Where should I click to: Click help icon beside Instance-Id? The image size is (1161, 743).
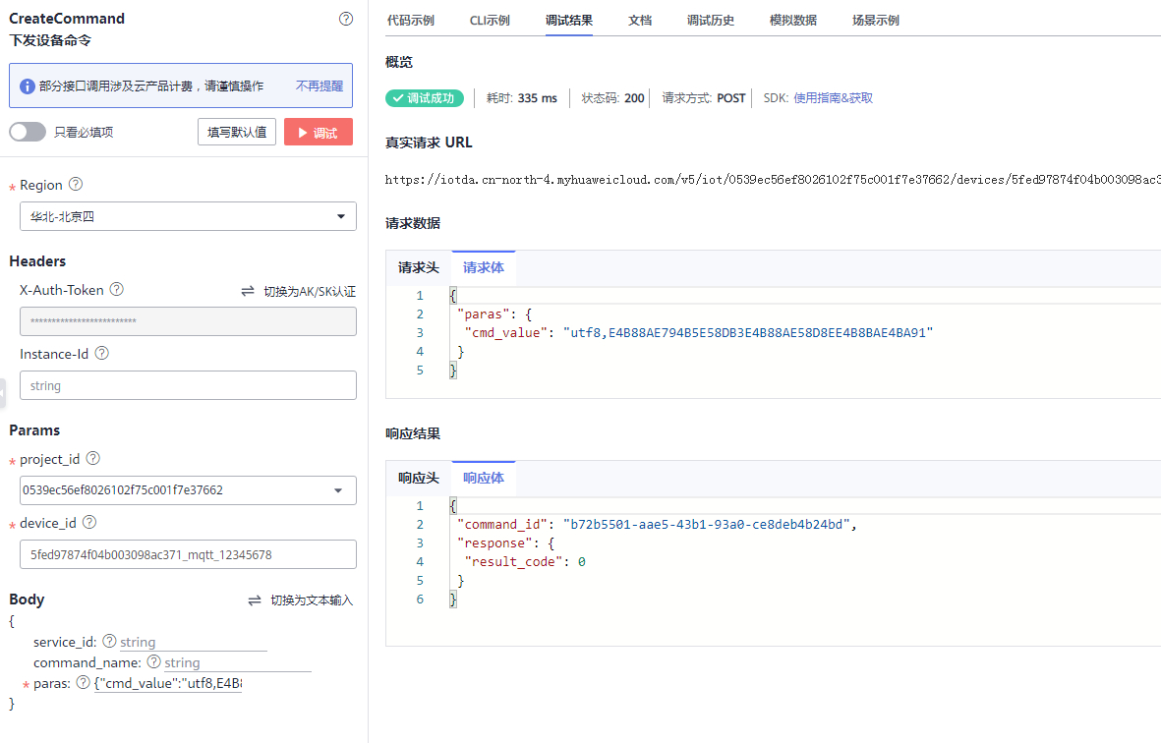tap(102, 353)
